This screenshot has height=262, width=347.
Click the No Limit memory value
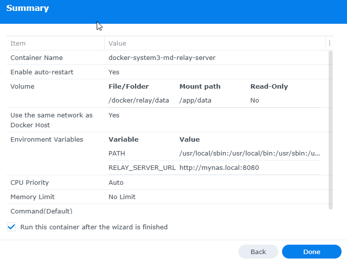click(x=122, y=197)
